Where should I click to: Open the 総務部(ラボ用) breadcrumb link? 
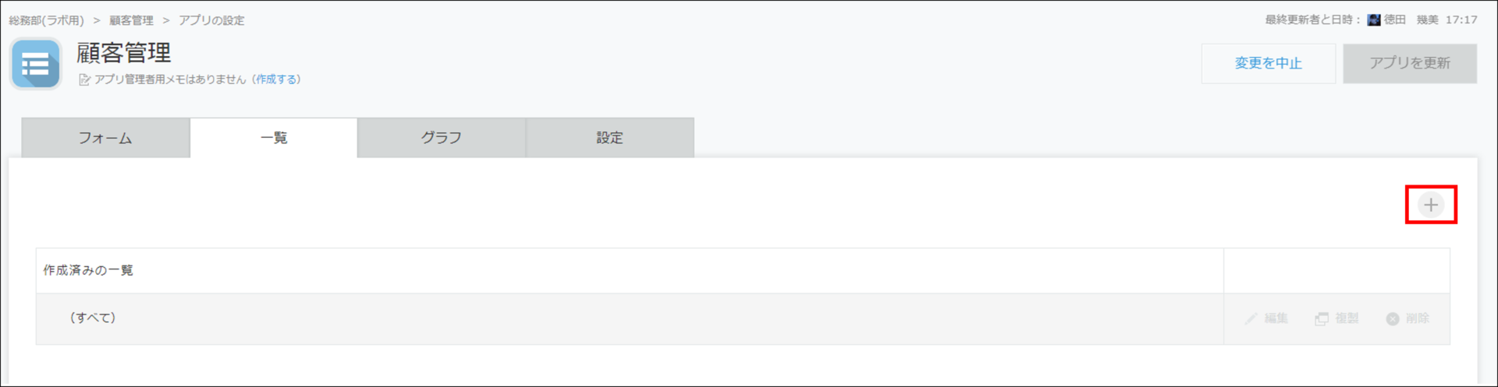[x=47, y=20]
